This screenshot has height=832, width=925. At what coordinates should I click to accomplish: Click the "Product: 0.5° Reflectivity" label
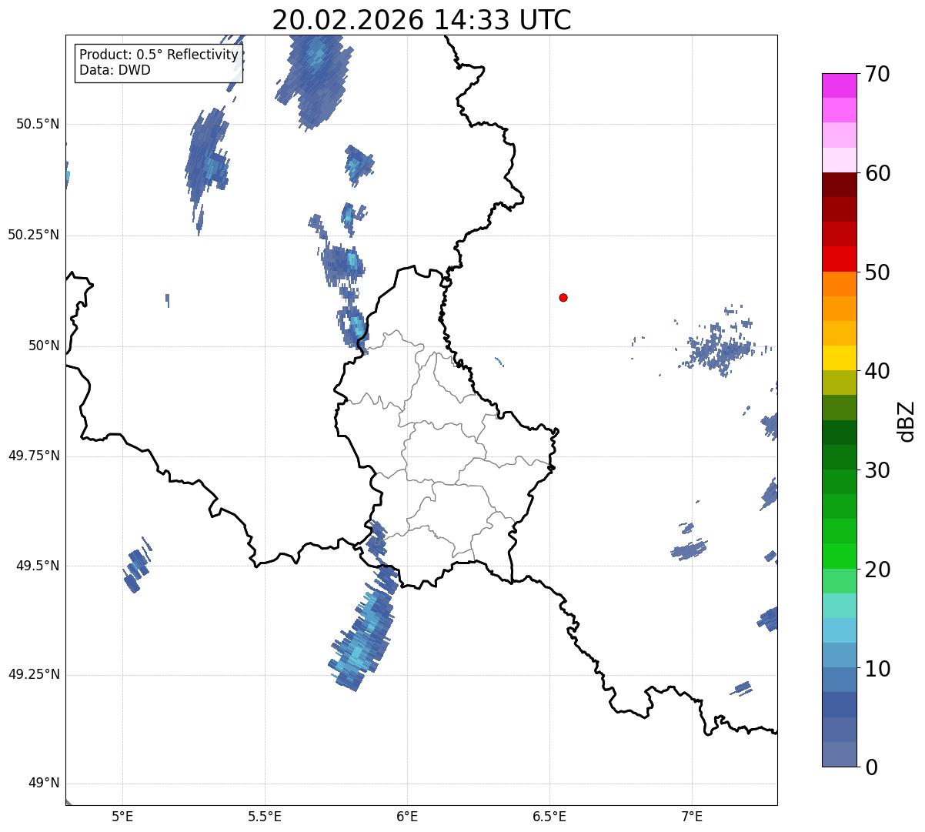[x=159, y=55]
